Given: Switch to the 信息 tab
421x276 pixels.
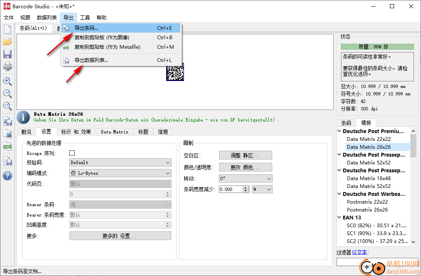Looking at the screenshot, I should [163, 132].
